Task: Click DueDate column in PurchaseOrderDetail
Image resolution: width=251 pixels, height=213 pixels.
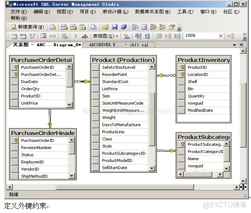Action: (x=38, y=82)
